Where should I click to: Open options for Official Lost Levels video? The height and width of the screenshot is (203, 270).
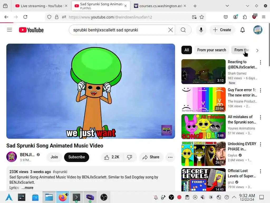tap(261, 171)
